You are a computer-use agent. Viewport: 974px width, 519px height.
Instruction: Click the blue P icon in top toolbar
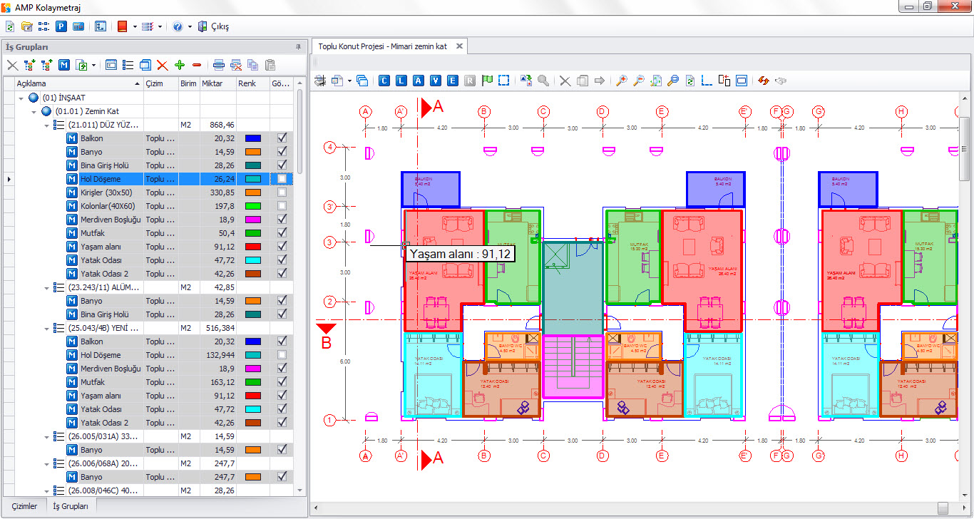tap(61, 26)
